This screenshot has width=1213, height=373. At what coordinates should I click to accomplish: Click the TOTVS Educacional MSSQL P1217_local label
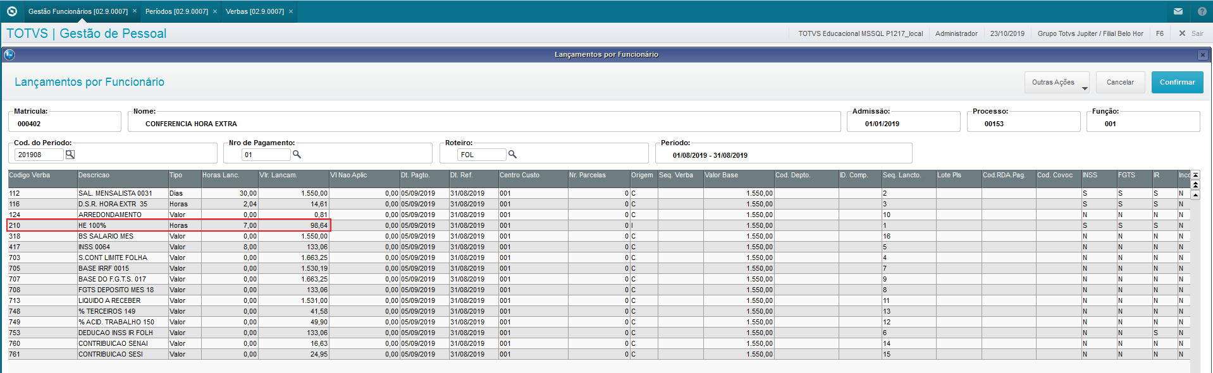(x=860, y=33)
